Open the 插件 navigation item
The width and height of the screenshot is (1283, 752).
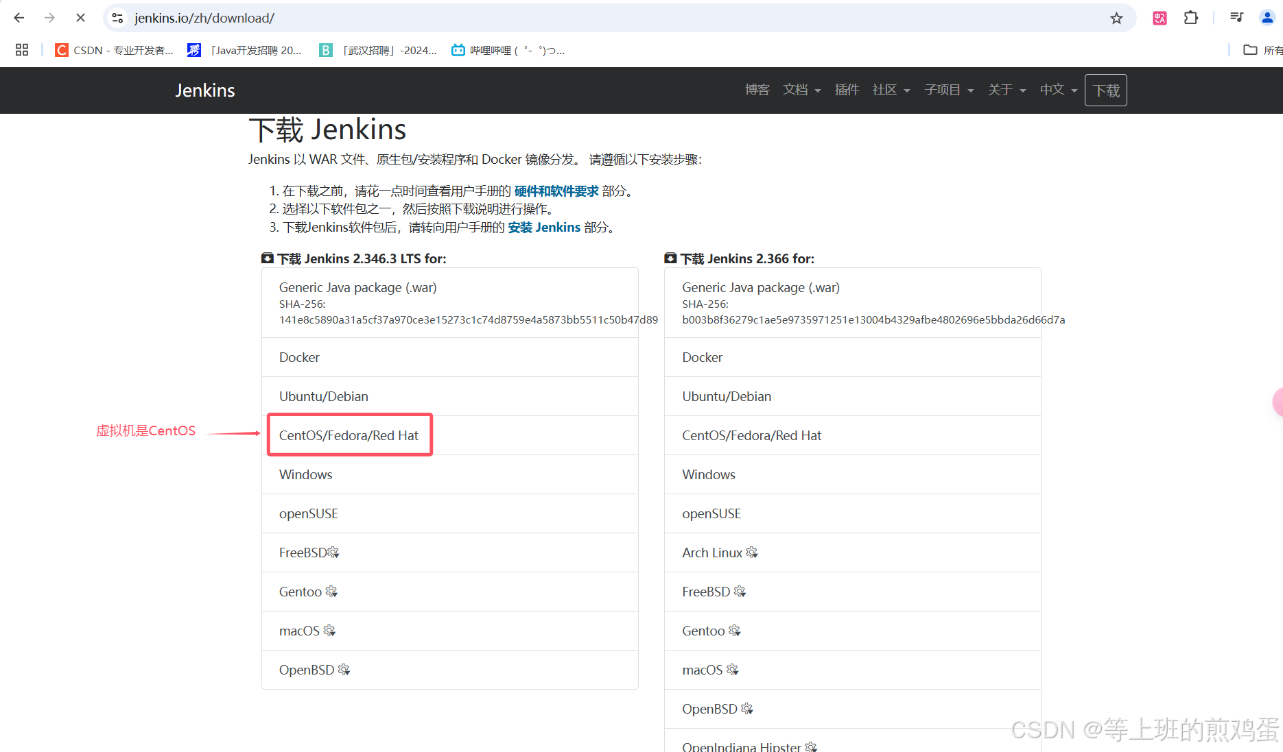(847, 90)
